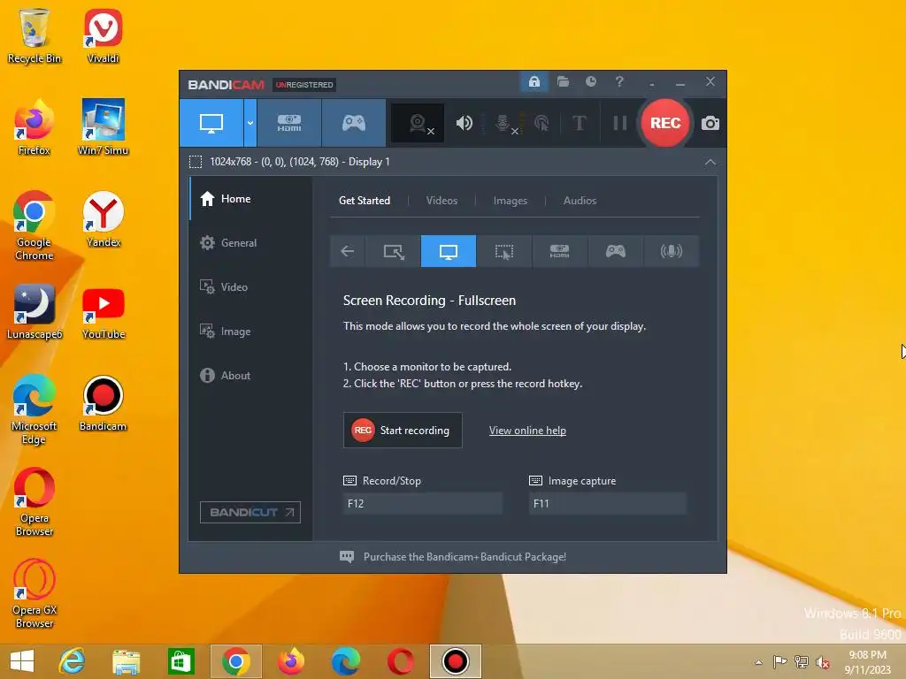
Task: Select the around mouse mode icon
Action: coord(503,251)
